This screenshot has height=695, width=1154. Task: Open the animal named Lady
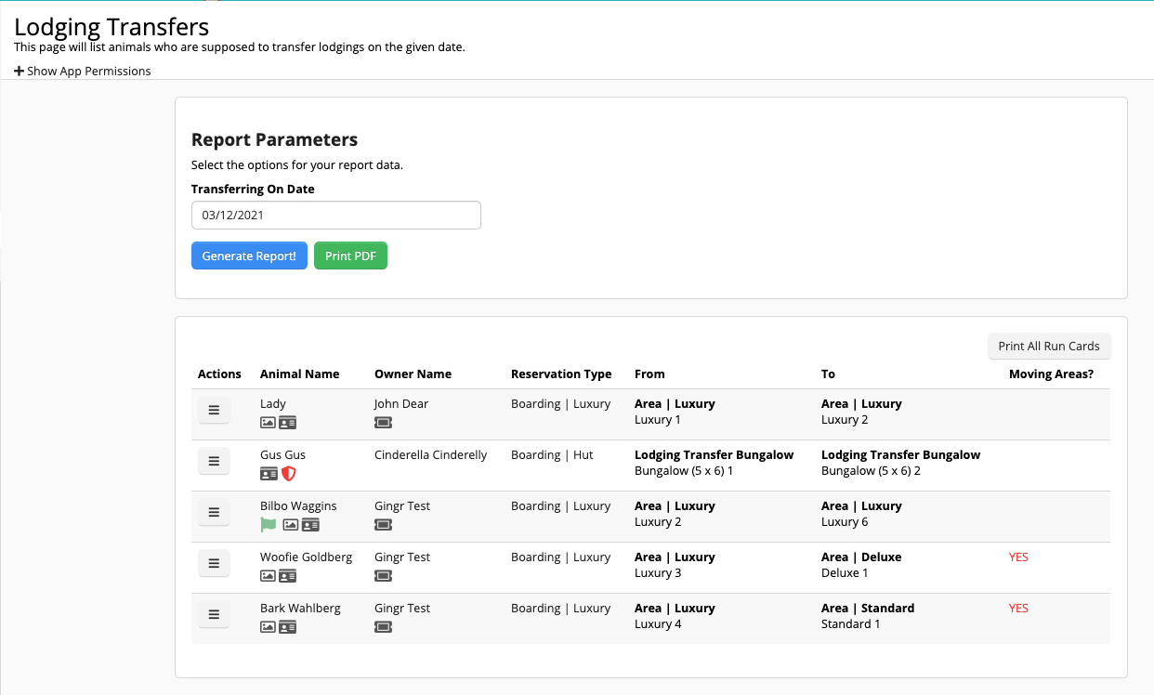click(x=273, y=404)
